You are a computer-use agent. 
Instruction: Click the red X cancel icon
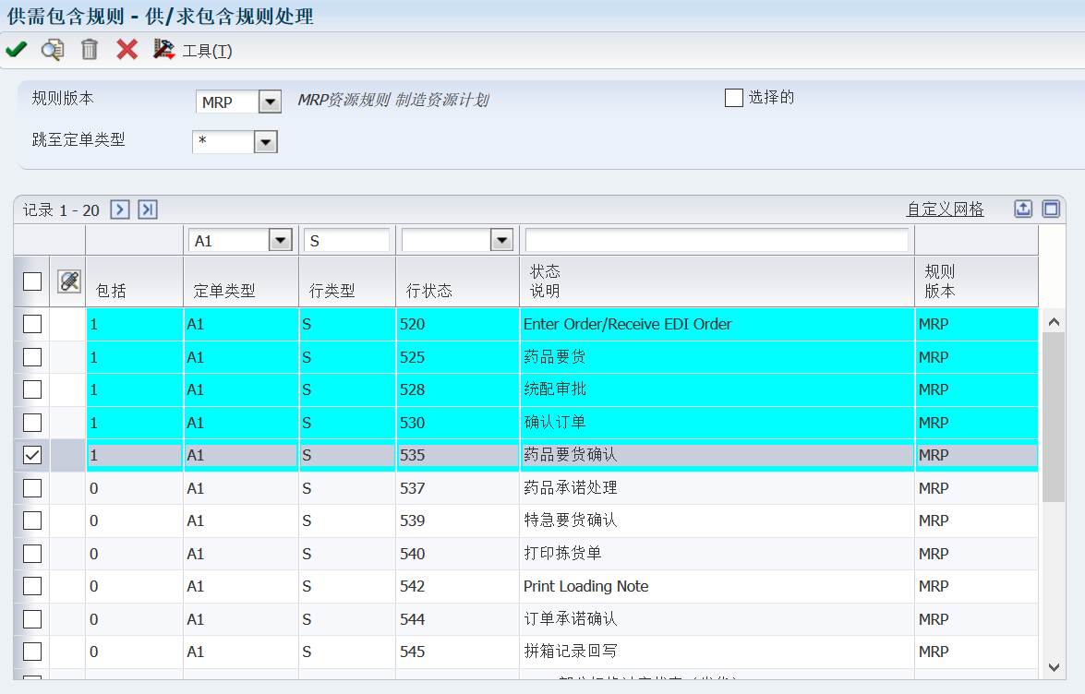click(x=127, y=50)
